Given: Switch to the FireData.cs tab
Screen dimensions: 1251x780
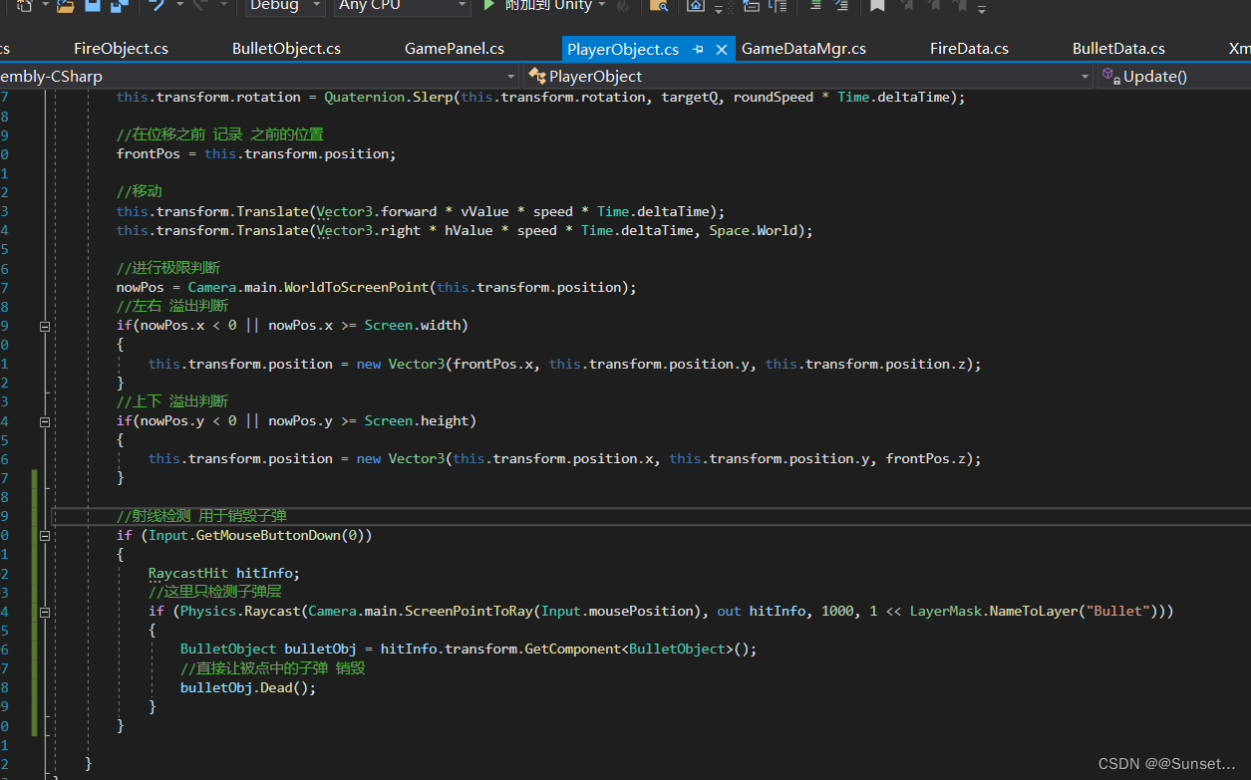Looking at the screenshot, I should coord(969,48).
